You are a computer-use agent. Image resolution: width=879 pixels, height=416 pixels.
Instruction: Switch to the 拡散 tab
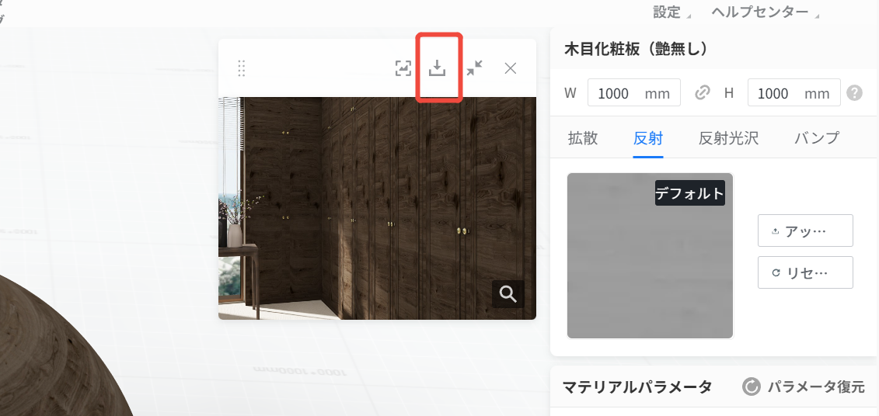[583, 138]
